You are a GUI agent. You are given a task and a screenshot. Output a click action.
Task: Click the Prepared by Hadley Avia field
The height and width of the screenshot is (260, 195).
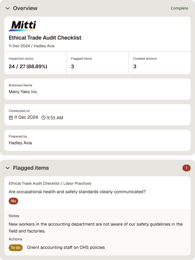(x=98, y=140)
